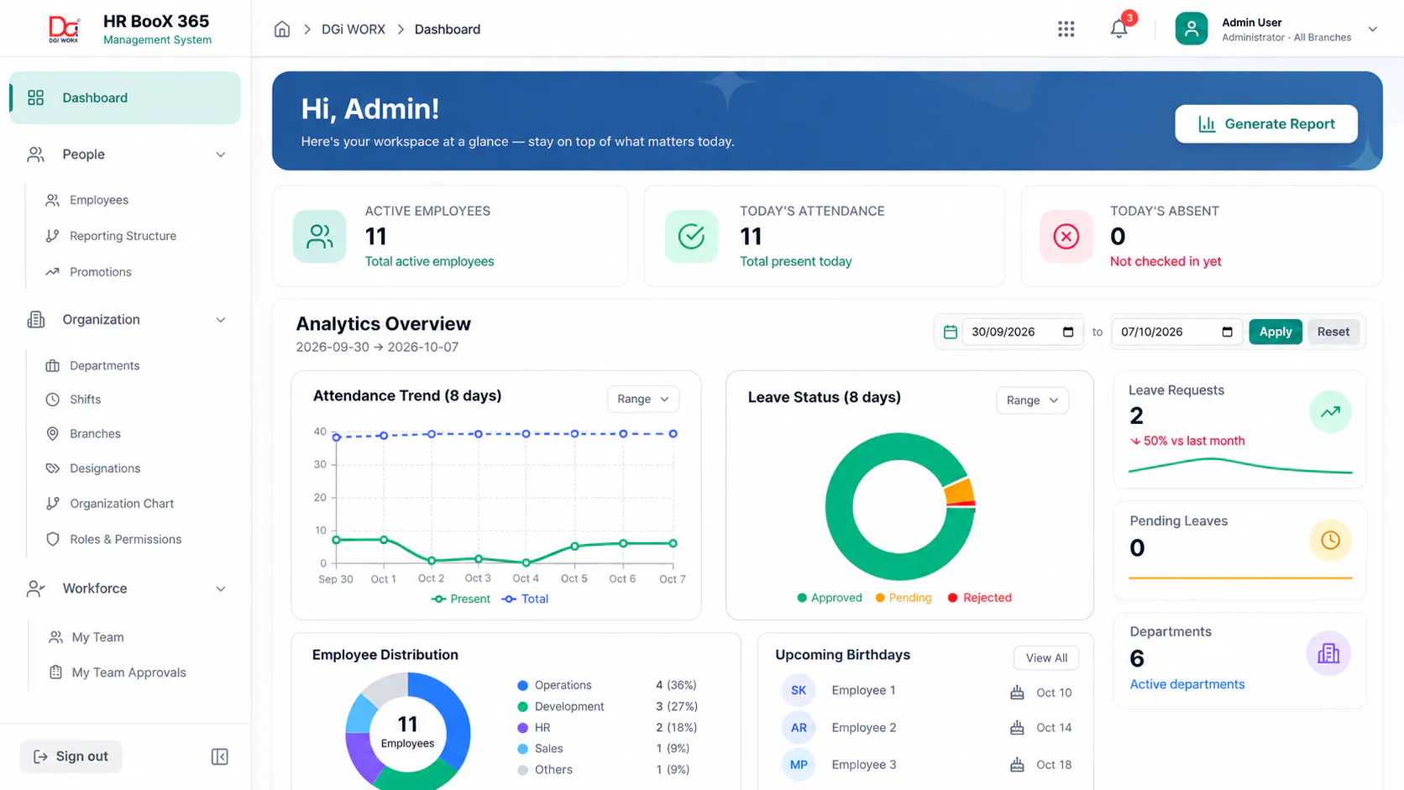Toggle Approved in leave legend
This screenshot has height=790, width=1404.
tap(829, 598)
